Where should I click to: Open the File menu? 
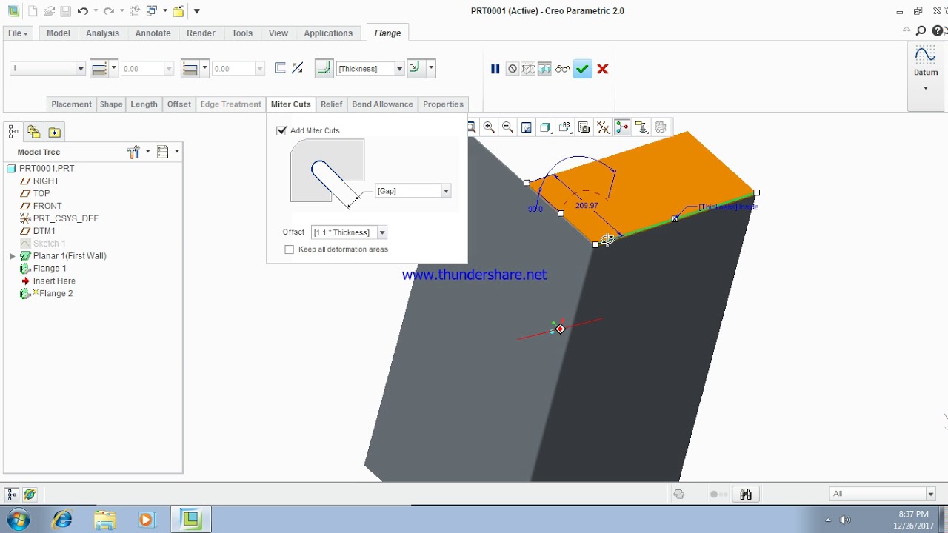(18, 33)
